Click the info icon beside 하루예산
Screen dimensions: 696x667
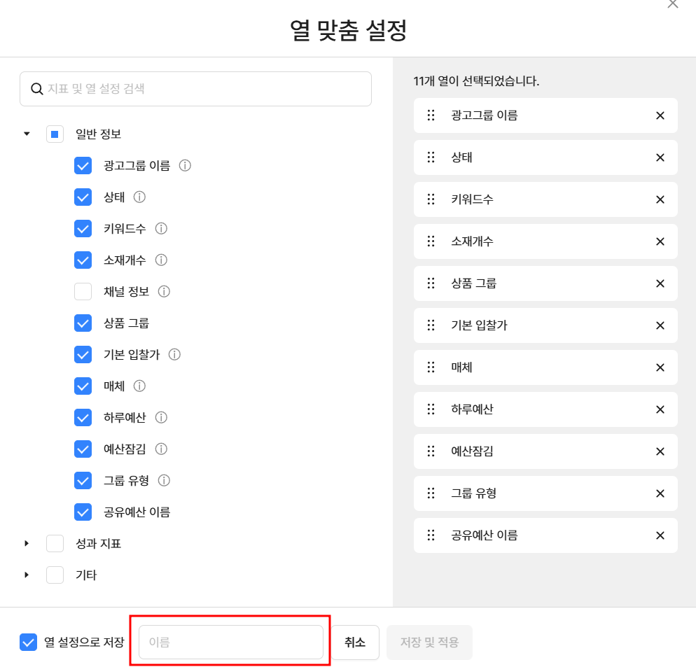161,418
